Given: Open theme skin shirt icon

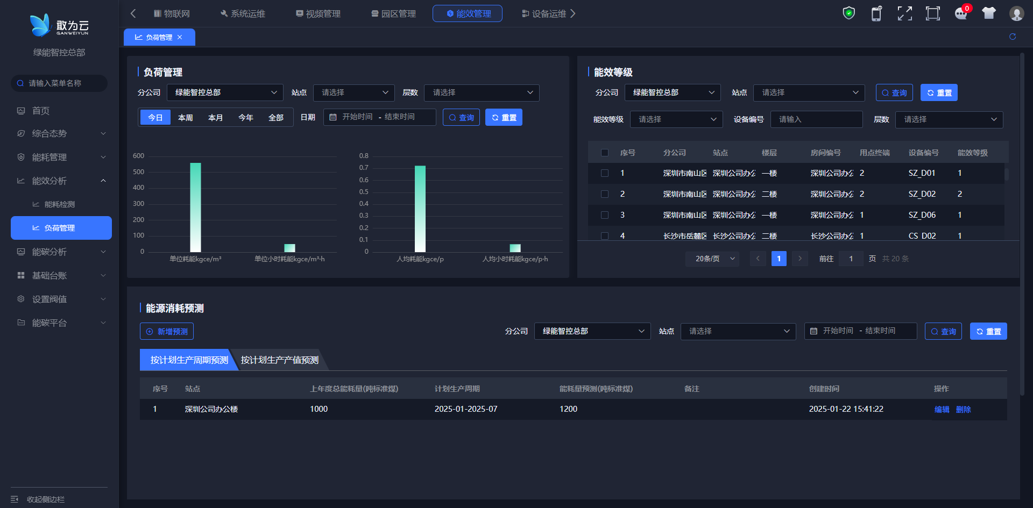Looking at the screenshot, I should click(x=988, y=13).
